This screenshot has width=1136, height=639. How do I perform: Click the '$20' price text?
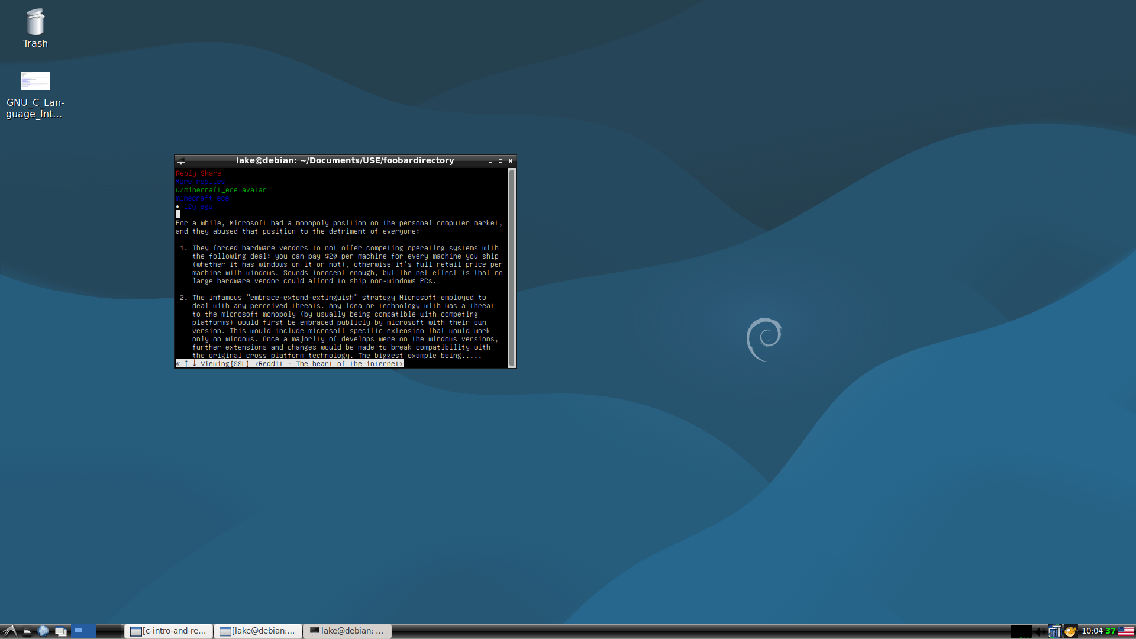pyautogui.click(x=331, y=256)
